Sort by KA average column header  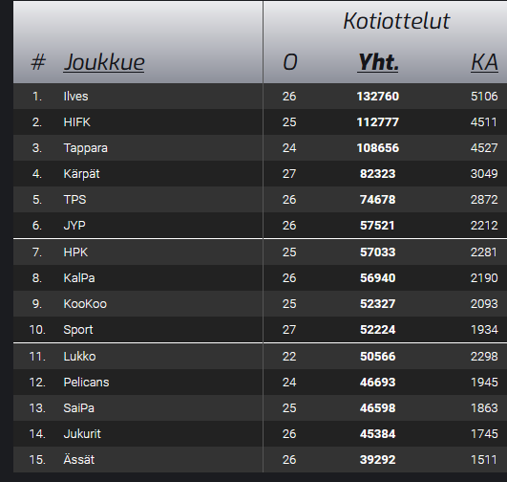[484, 62]
